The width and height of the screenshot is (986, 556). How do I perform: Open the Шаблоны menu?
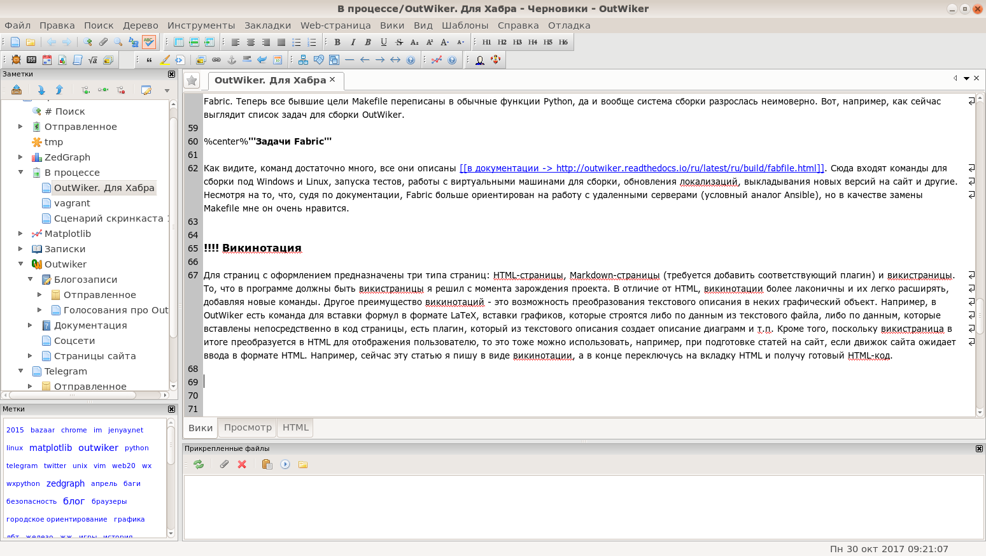tap(465, 25)
